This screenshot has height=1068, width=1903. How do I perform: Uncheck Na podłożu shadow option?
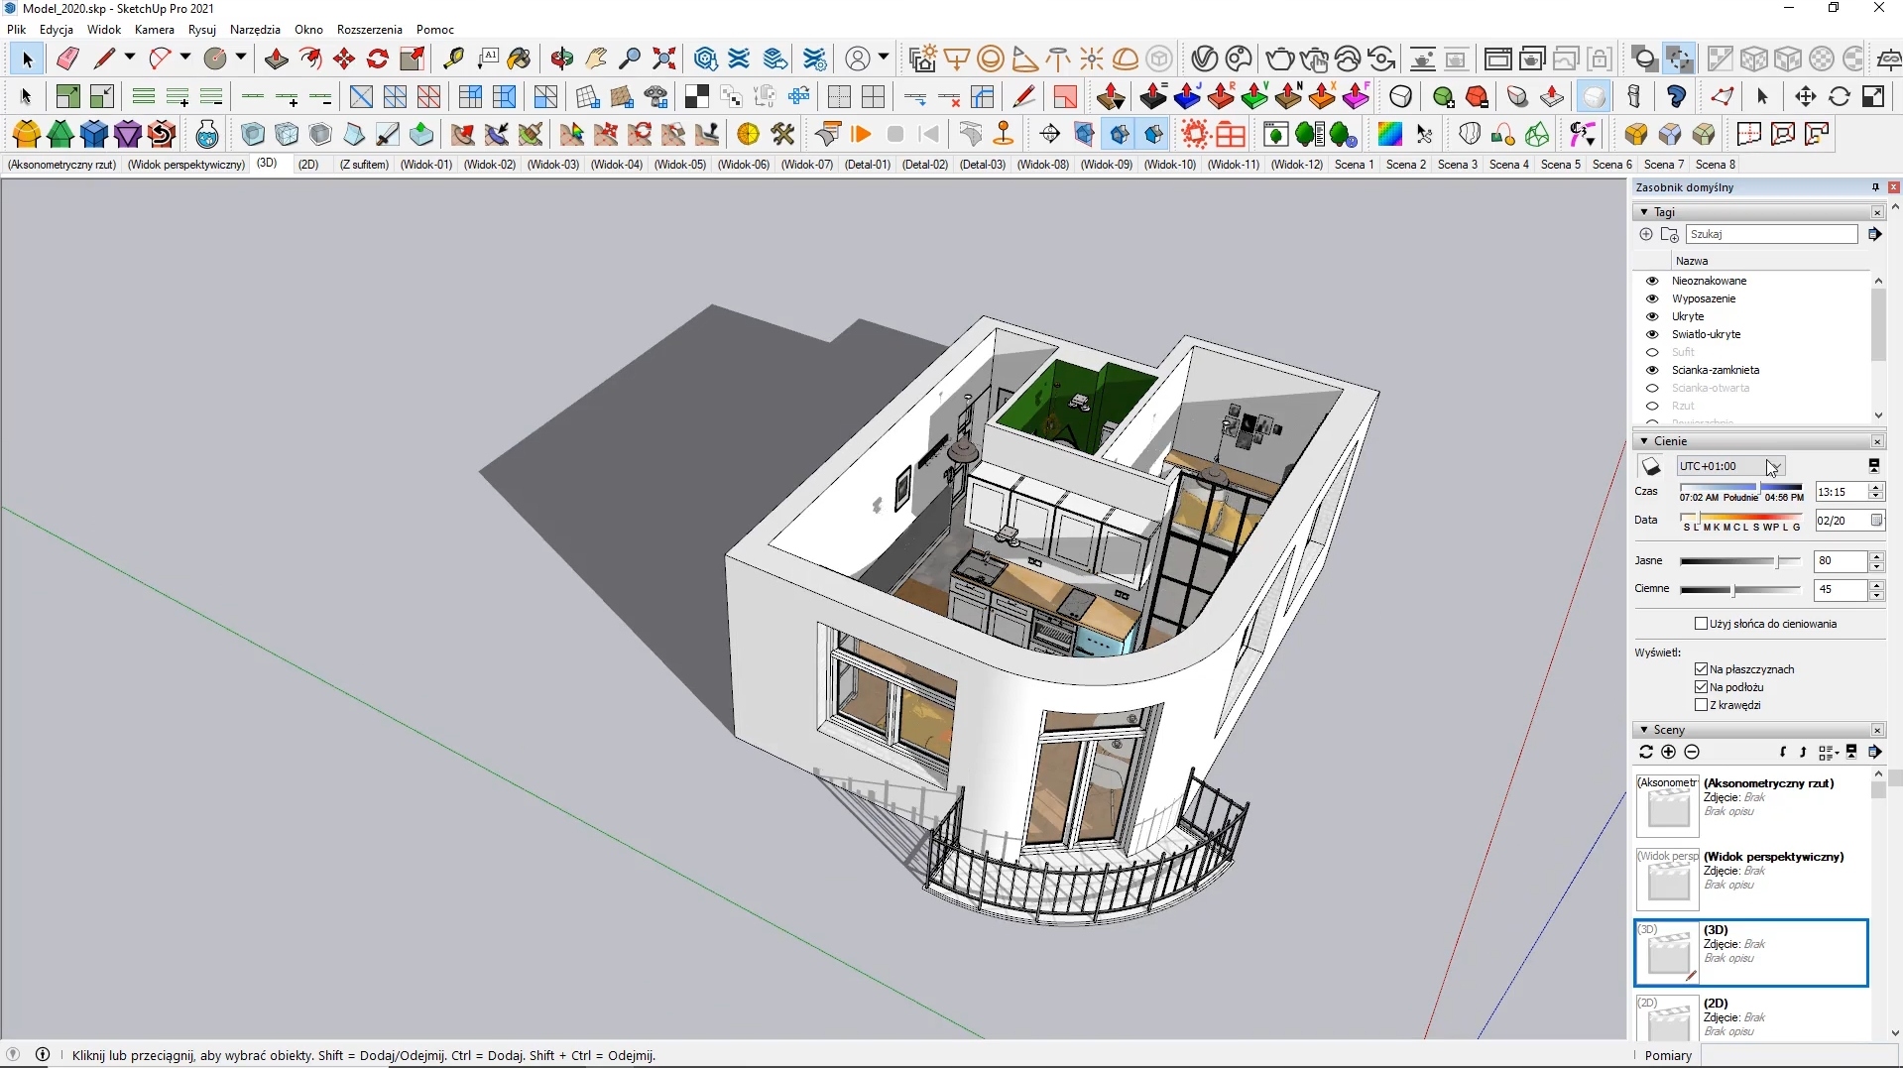pos(1702,687)
